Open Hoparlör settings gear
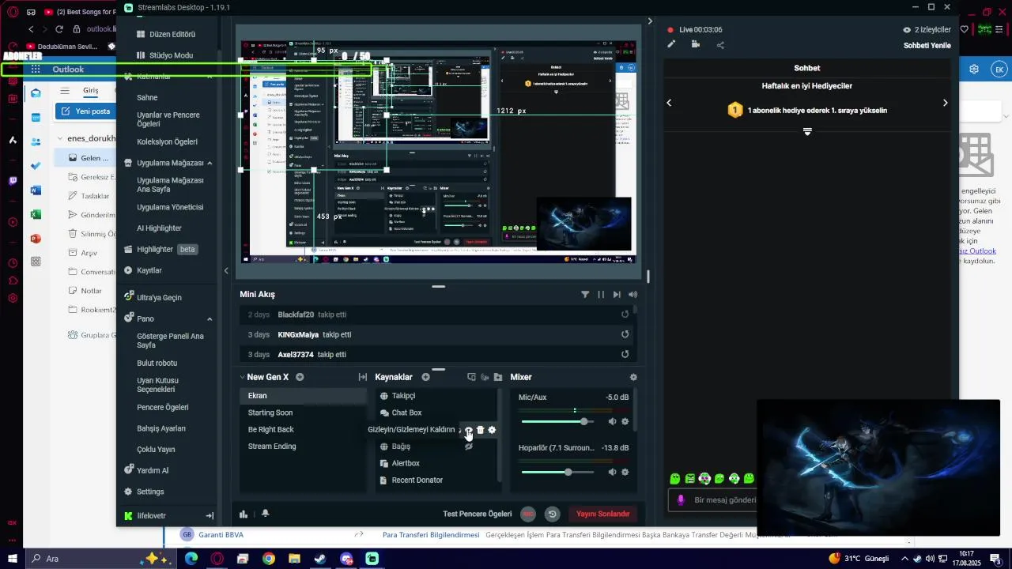Screen dimensions: 1012x569 point(625,472)
